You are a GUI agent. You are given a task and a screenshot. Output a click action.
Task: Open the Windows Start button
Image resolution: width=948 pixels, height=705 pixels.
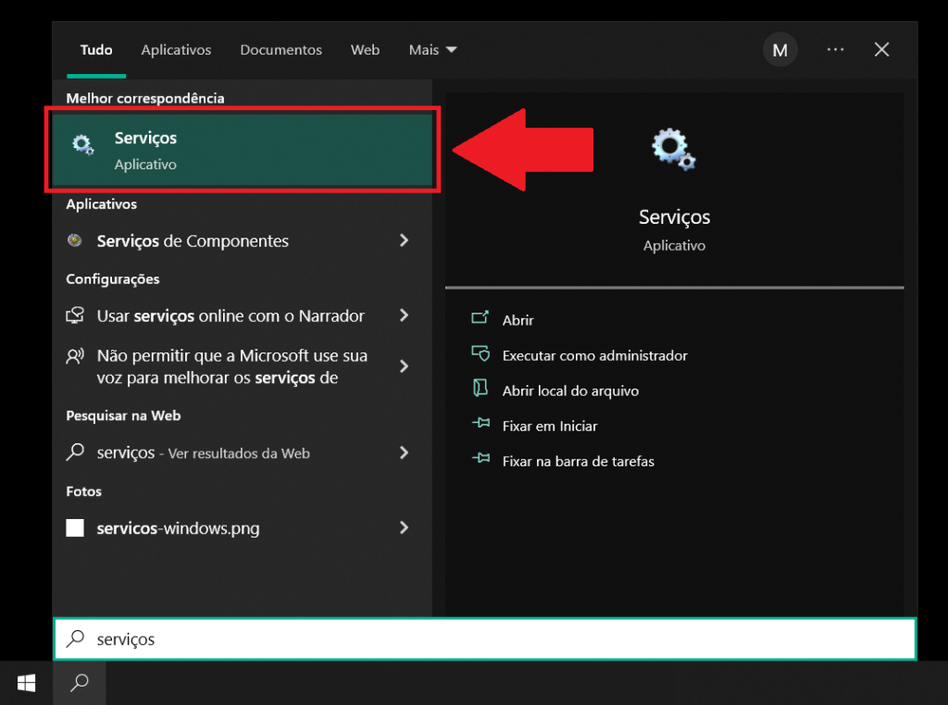coord(27,683)
